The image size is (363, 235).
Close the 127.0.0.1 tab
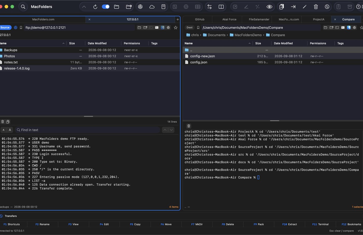pos(89,19)
